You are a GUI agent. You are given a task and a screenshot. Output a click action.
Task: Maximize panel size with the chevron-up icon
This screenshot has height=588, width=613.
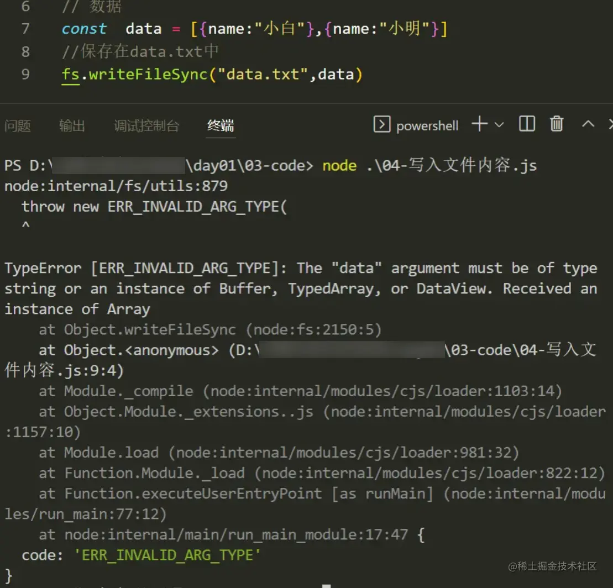pos(588,125)
